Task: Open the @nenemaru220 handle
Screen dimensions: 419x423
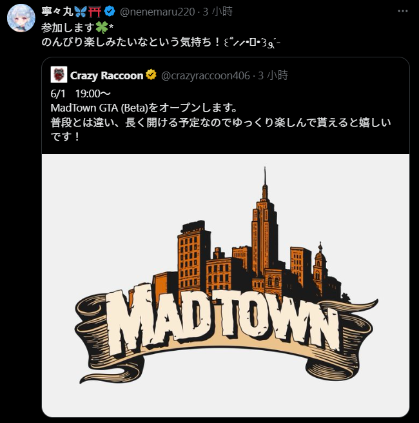Action: click(157, 12)
